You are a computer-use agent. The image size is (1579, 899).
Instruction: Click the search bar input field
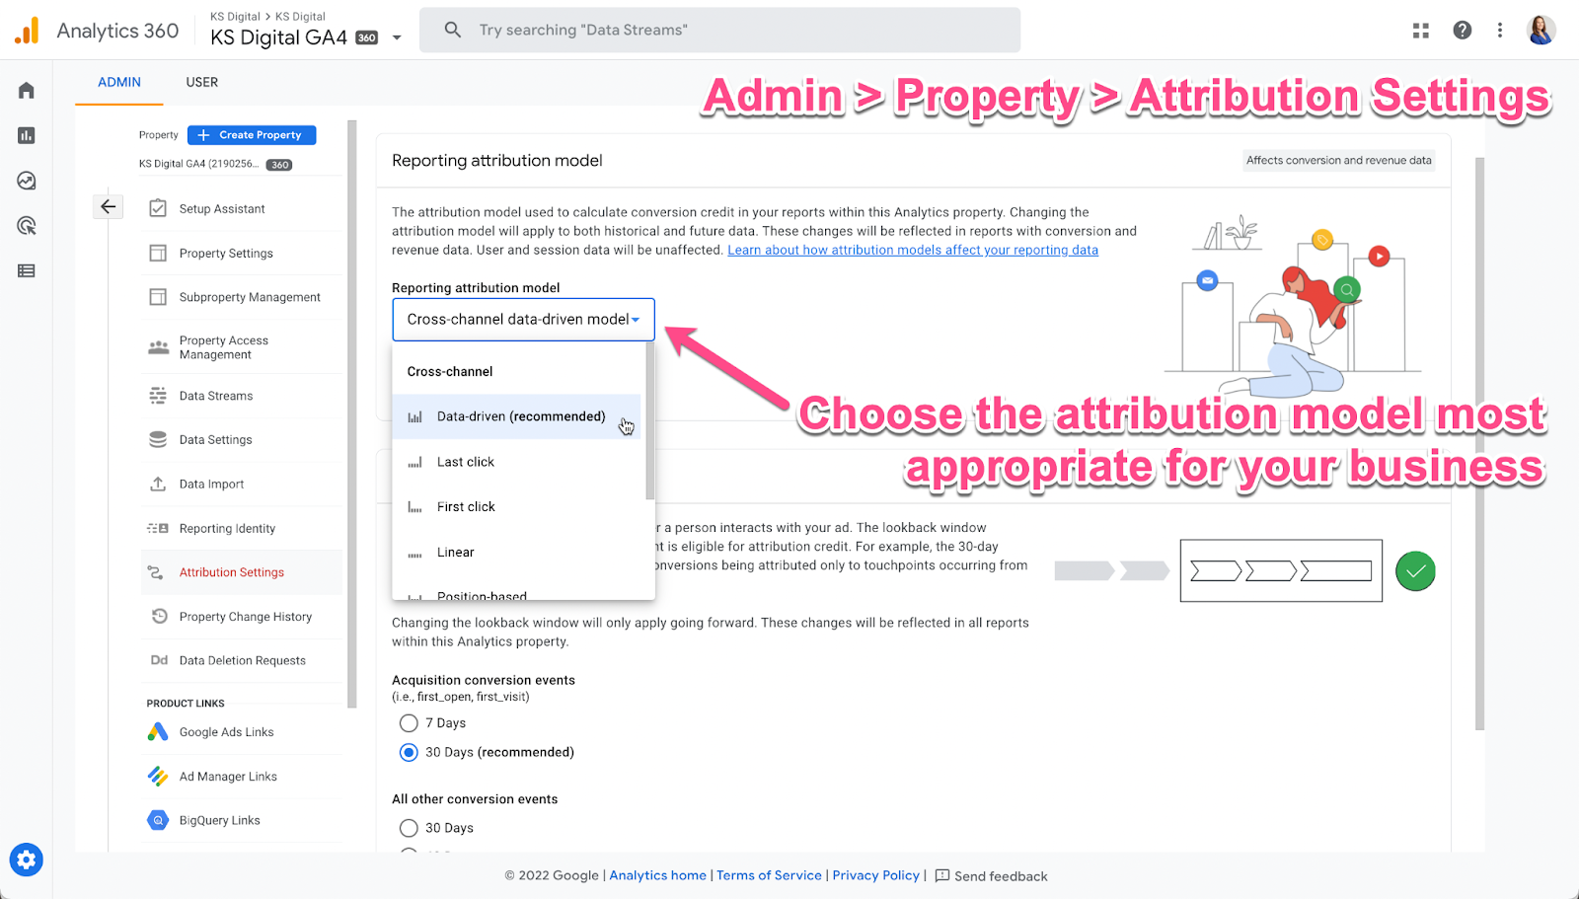[x=720, y=31]
